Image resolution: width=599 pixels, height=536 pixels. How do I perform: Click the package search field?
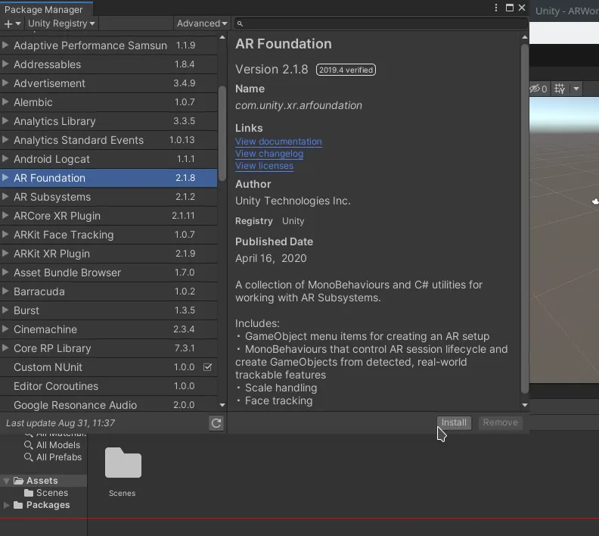coord(380,23)
